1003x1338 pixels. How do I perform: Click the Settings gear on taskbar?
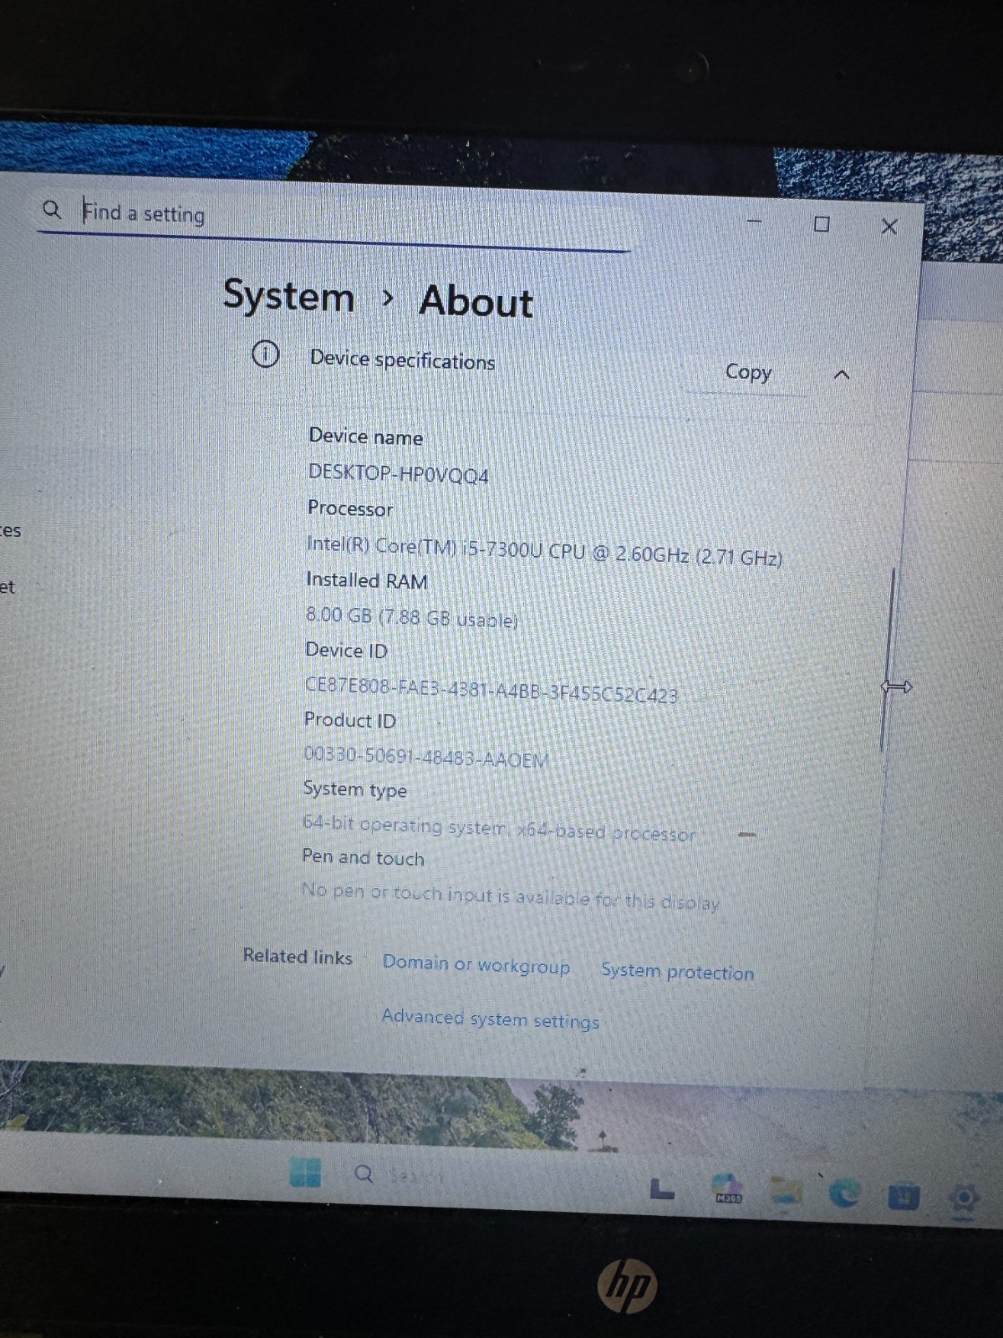964,1199
